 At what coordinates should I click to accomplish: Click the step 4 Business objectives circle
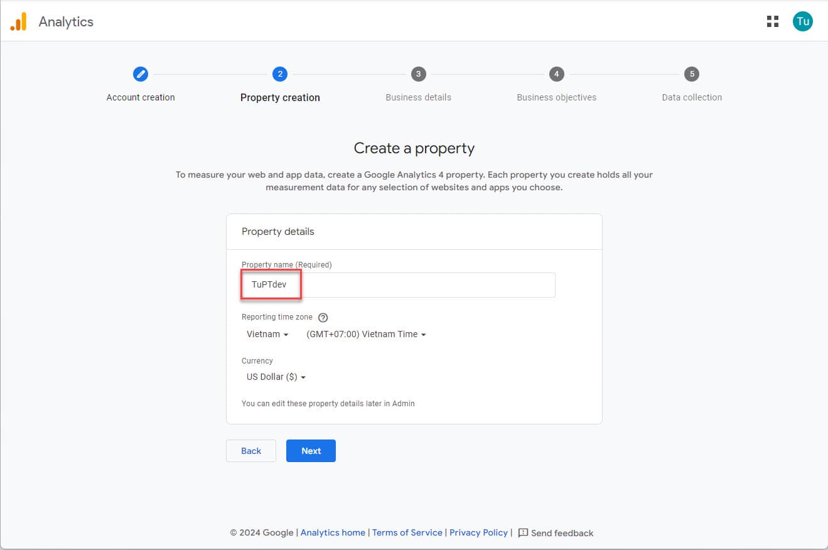(556, 74)
